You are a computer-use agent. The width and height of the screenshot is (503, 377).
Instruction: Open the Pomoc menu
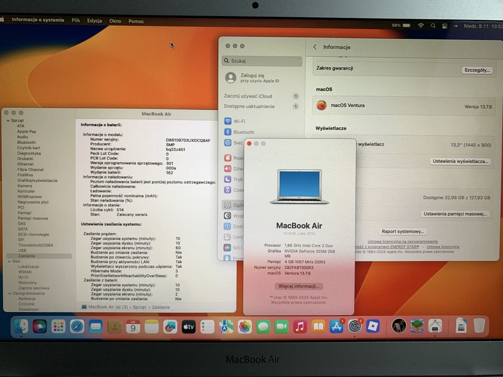(x=136, y=21)
